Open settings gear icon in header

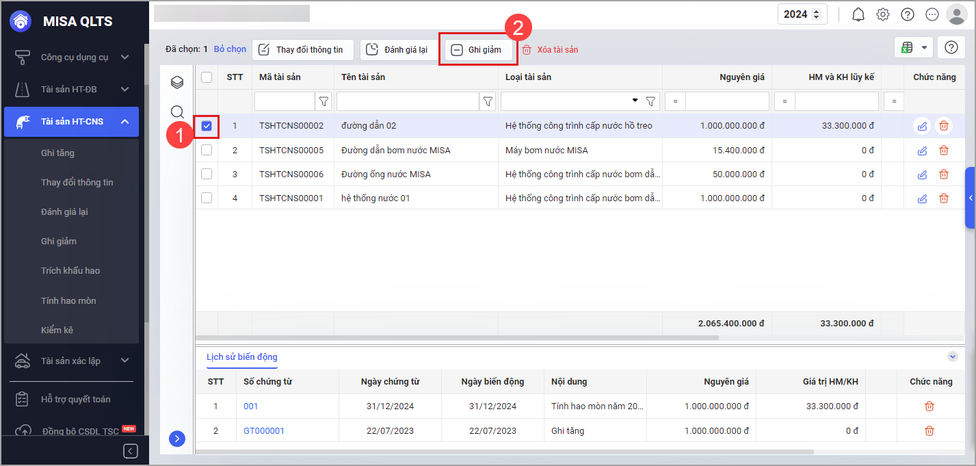click(x=883, y=14)
